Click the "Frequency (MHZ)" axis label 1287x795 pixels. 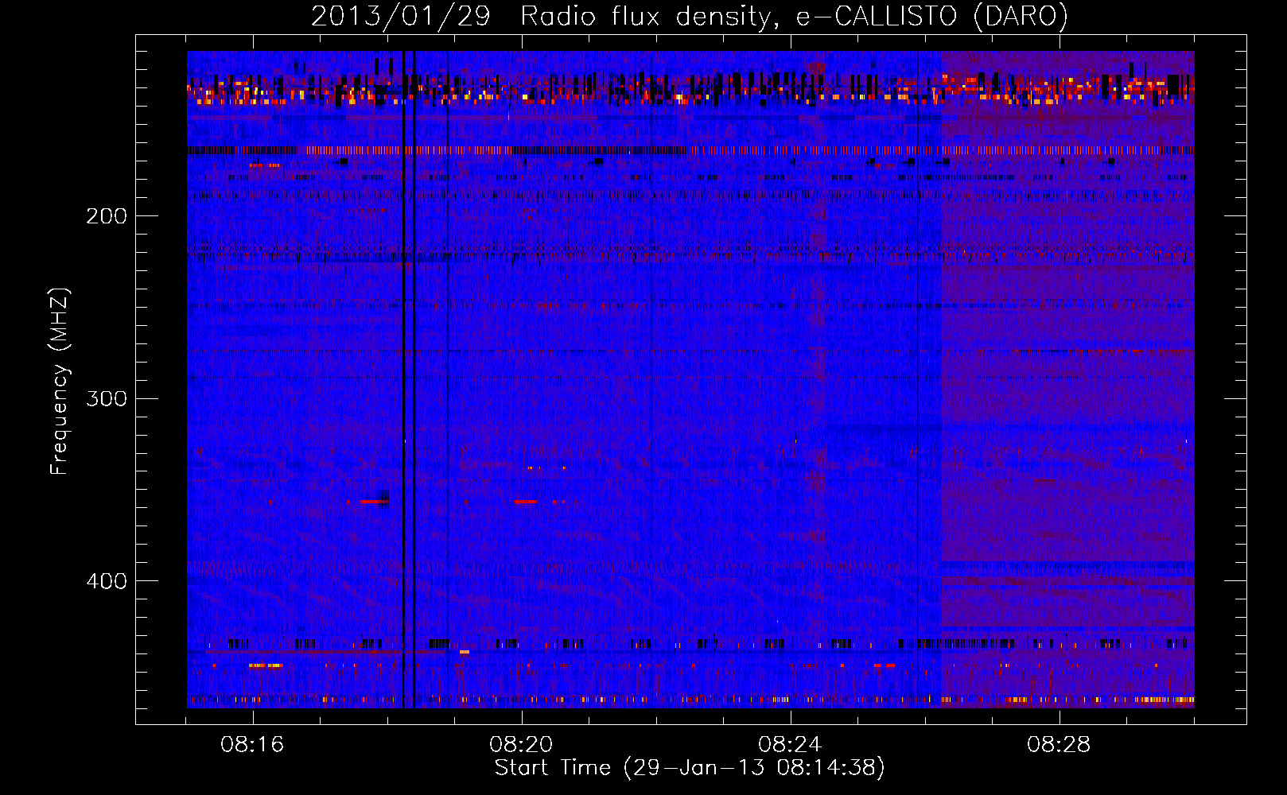click(x=60, y=381)
